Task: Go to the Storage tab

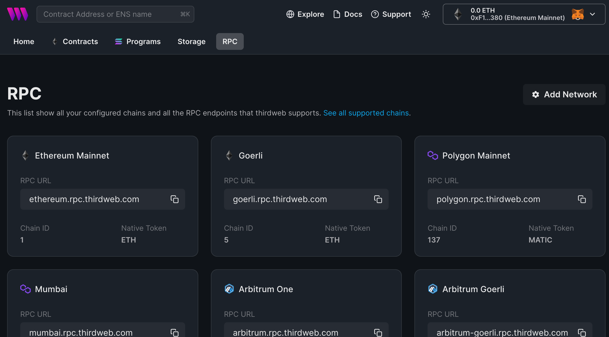Action: click(191, 41)
